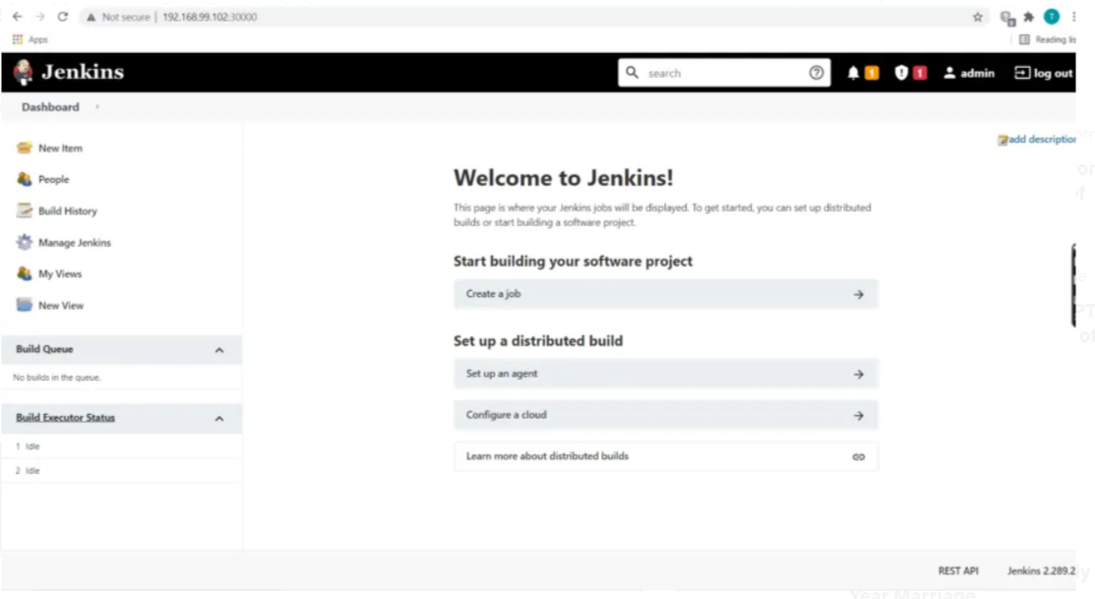Open the admin user profile

[x=969, y=73]
